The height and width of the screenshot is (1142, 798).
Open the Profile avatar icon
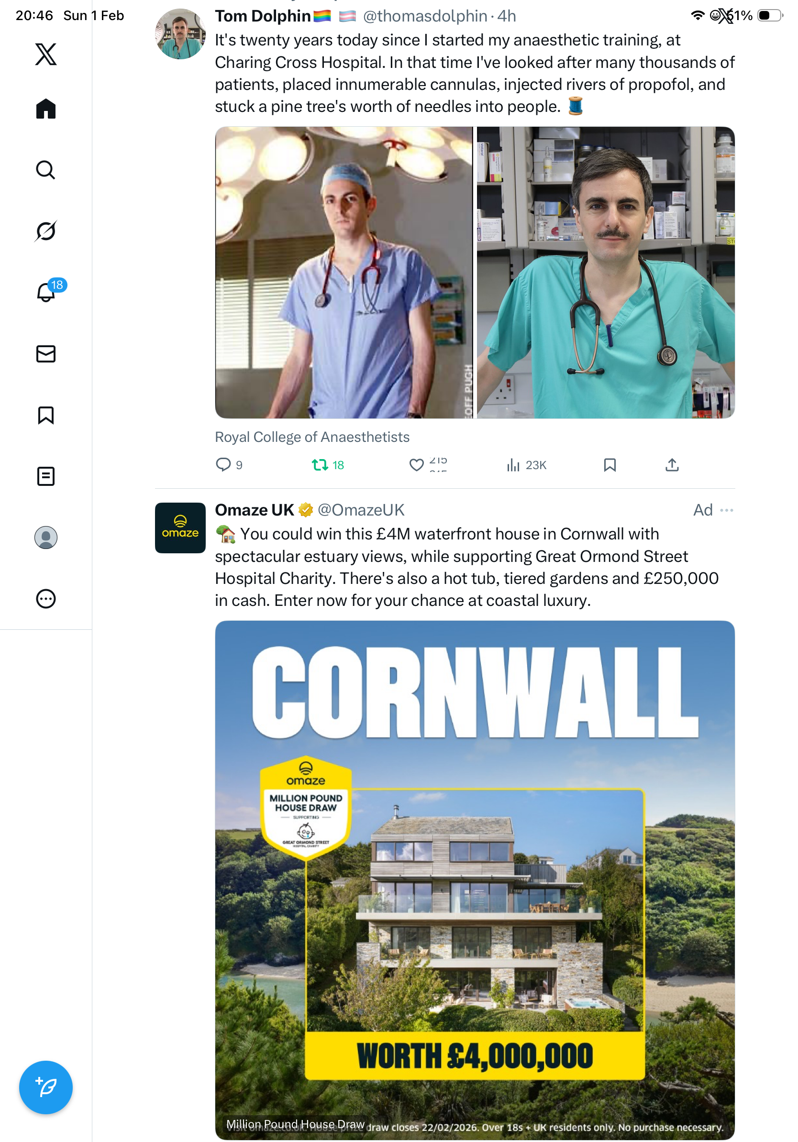46,537
